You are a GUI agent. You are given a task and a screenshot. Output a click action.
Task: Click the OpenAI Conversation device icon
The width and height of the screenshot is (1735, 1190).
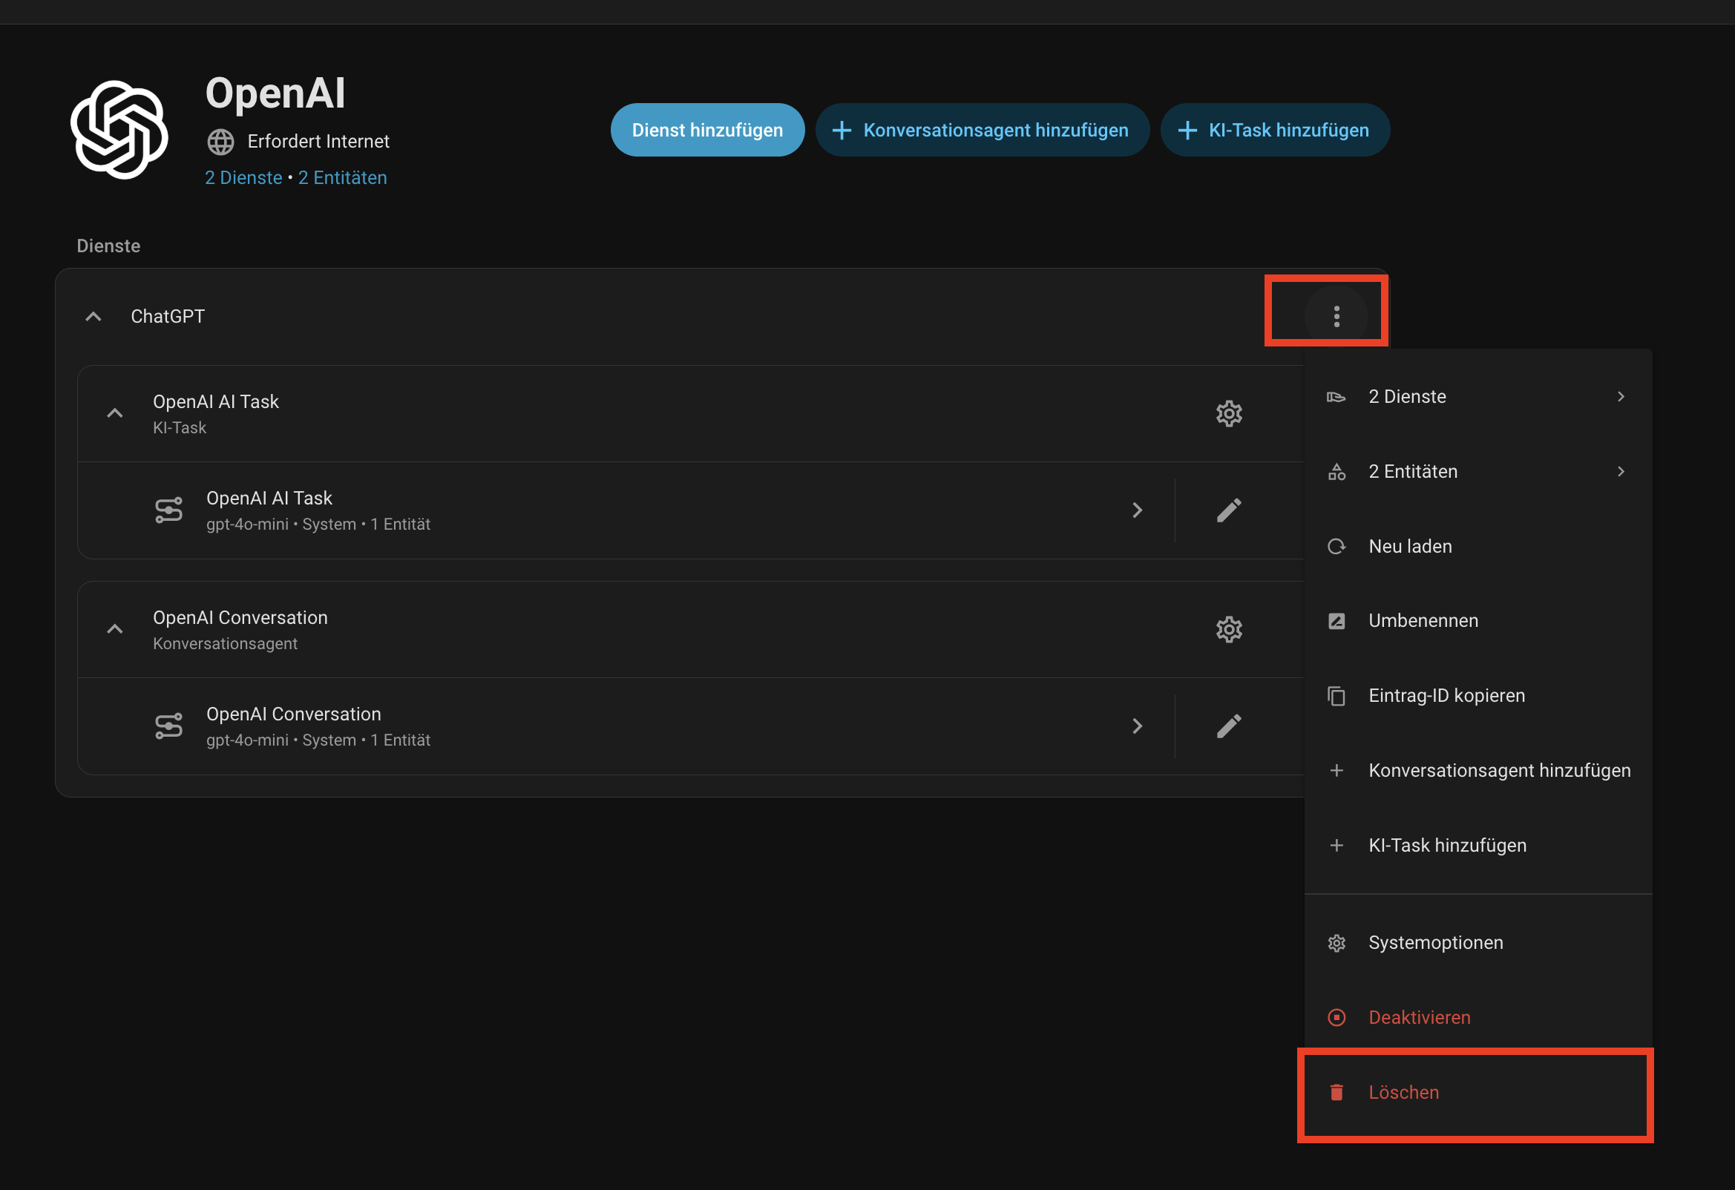pyautogui.click(x=168, y=726)
